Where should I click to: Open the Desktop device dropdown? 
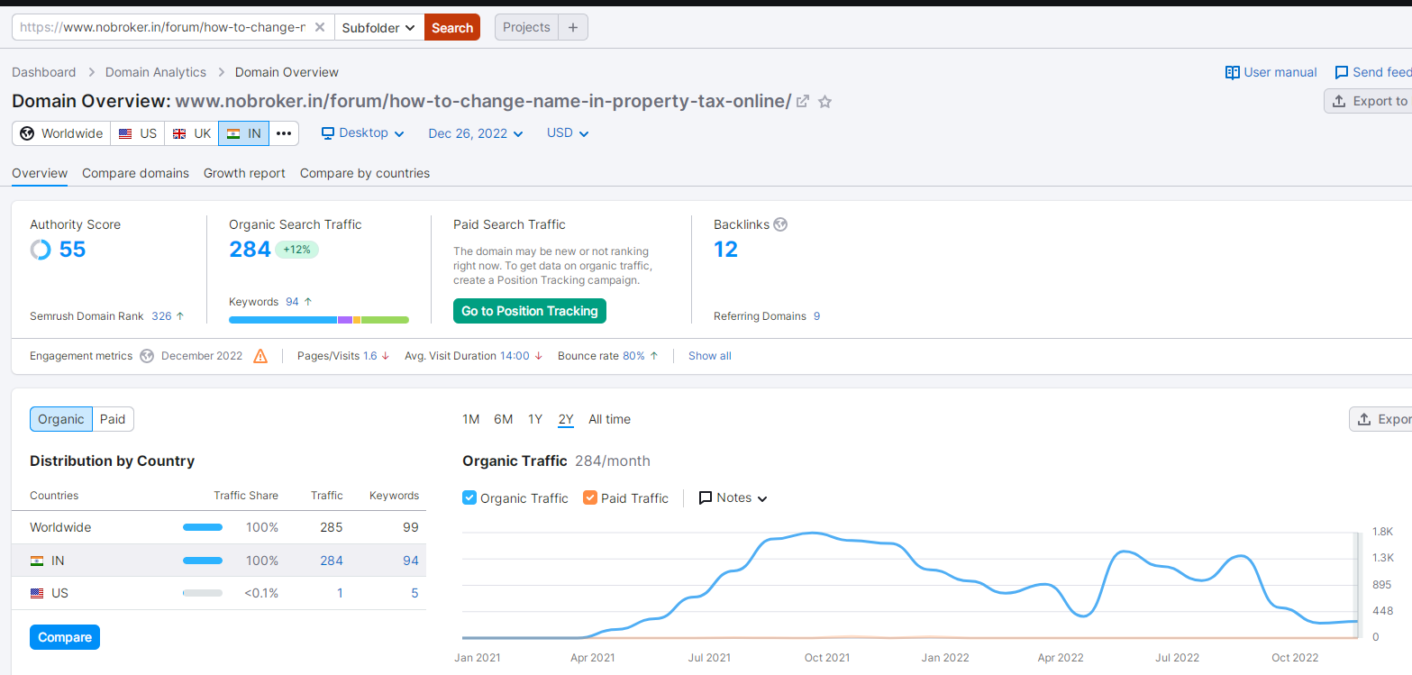363,133
